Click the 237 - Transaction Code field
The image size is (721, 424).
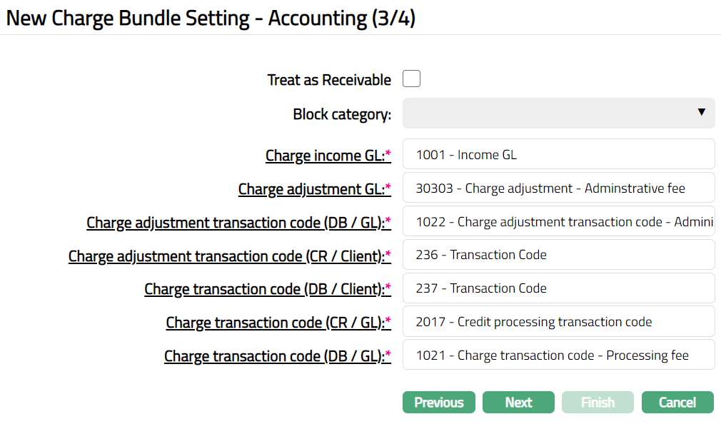pyautogui.click(x=558, y=288)
